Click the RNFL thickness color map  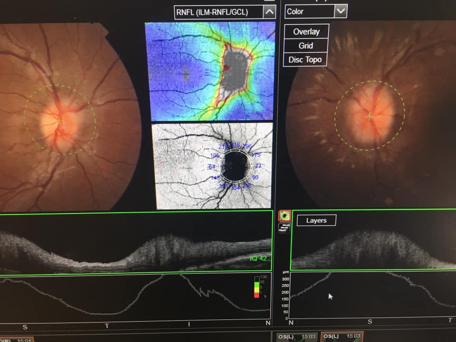(x=210, y=71)
